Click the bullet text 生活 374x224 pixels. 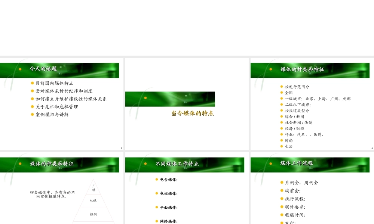pyautogui.click(x=289, y=146)
